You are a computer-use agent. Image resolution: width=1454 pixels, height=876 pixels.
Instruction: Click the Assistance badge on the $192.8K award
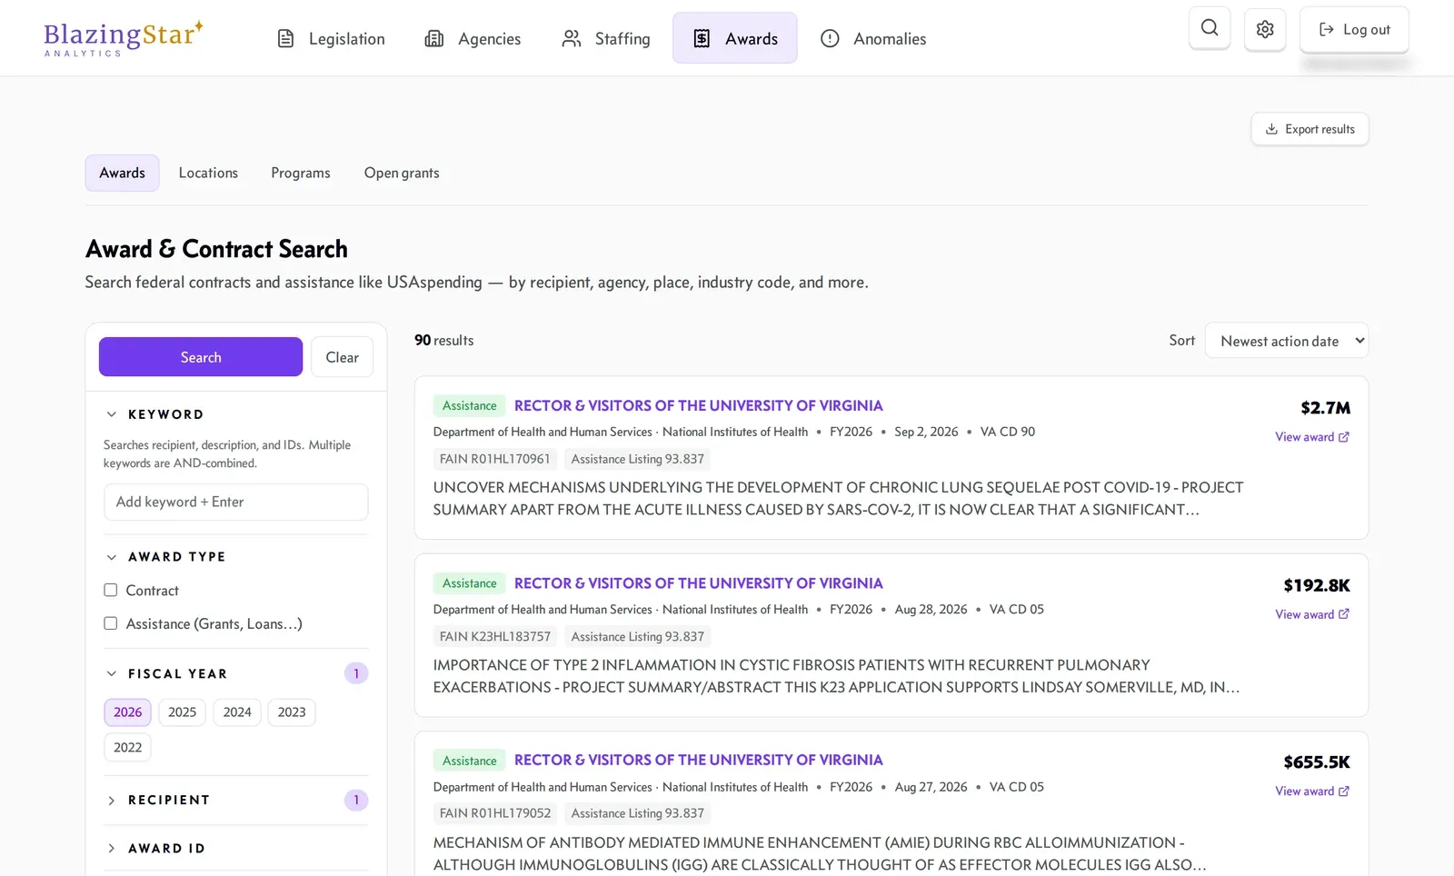pyautogui.click(x=470, y=583)
